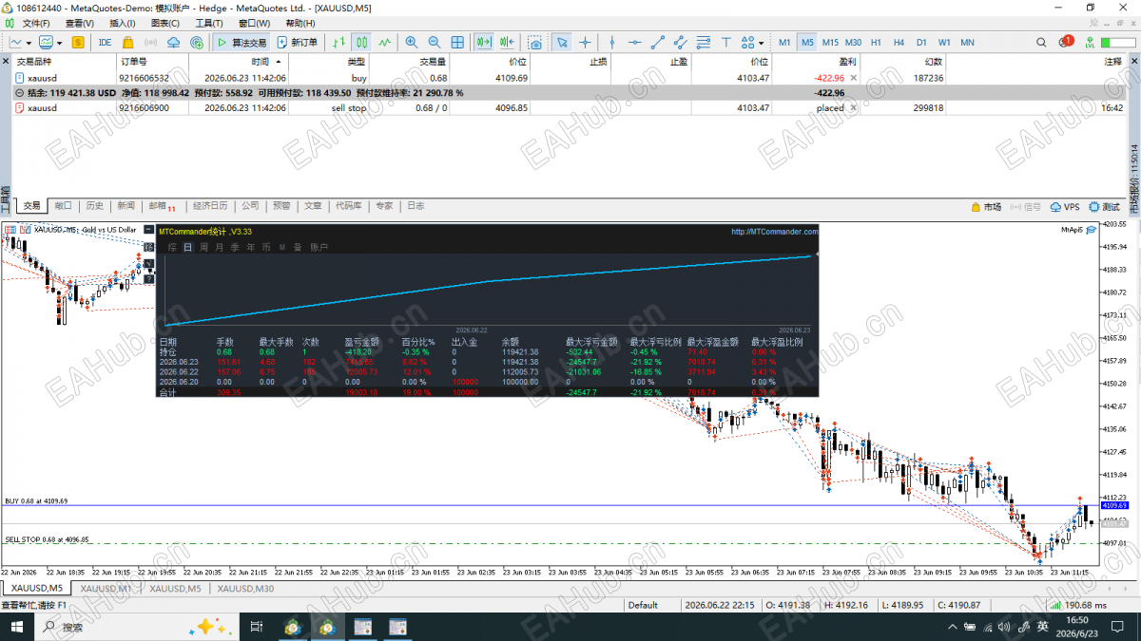Viewport: 1141px width, 641px height.
Task: Click the Windows Start button
Action: coord(16,627)
